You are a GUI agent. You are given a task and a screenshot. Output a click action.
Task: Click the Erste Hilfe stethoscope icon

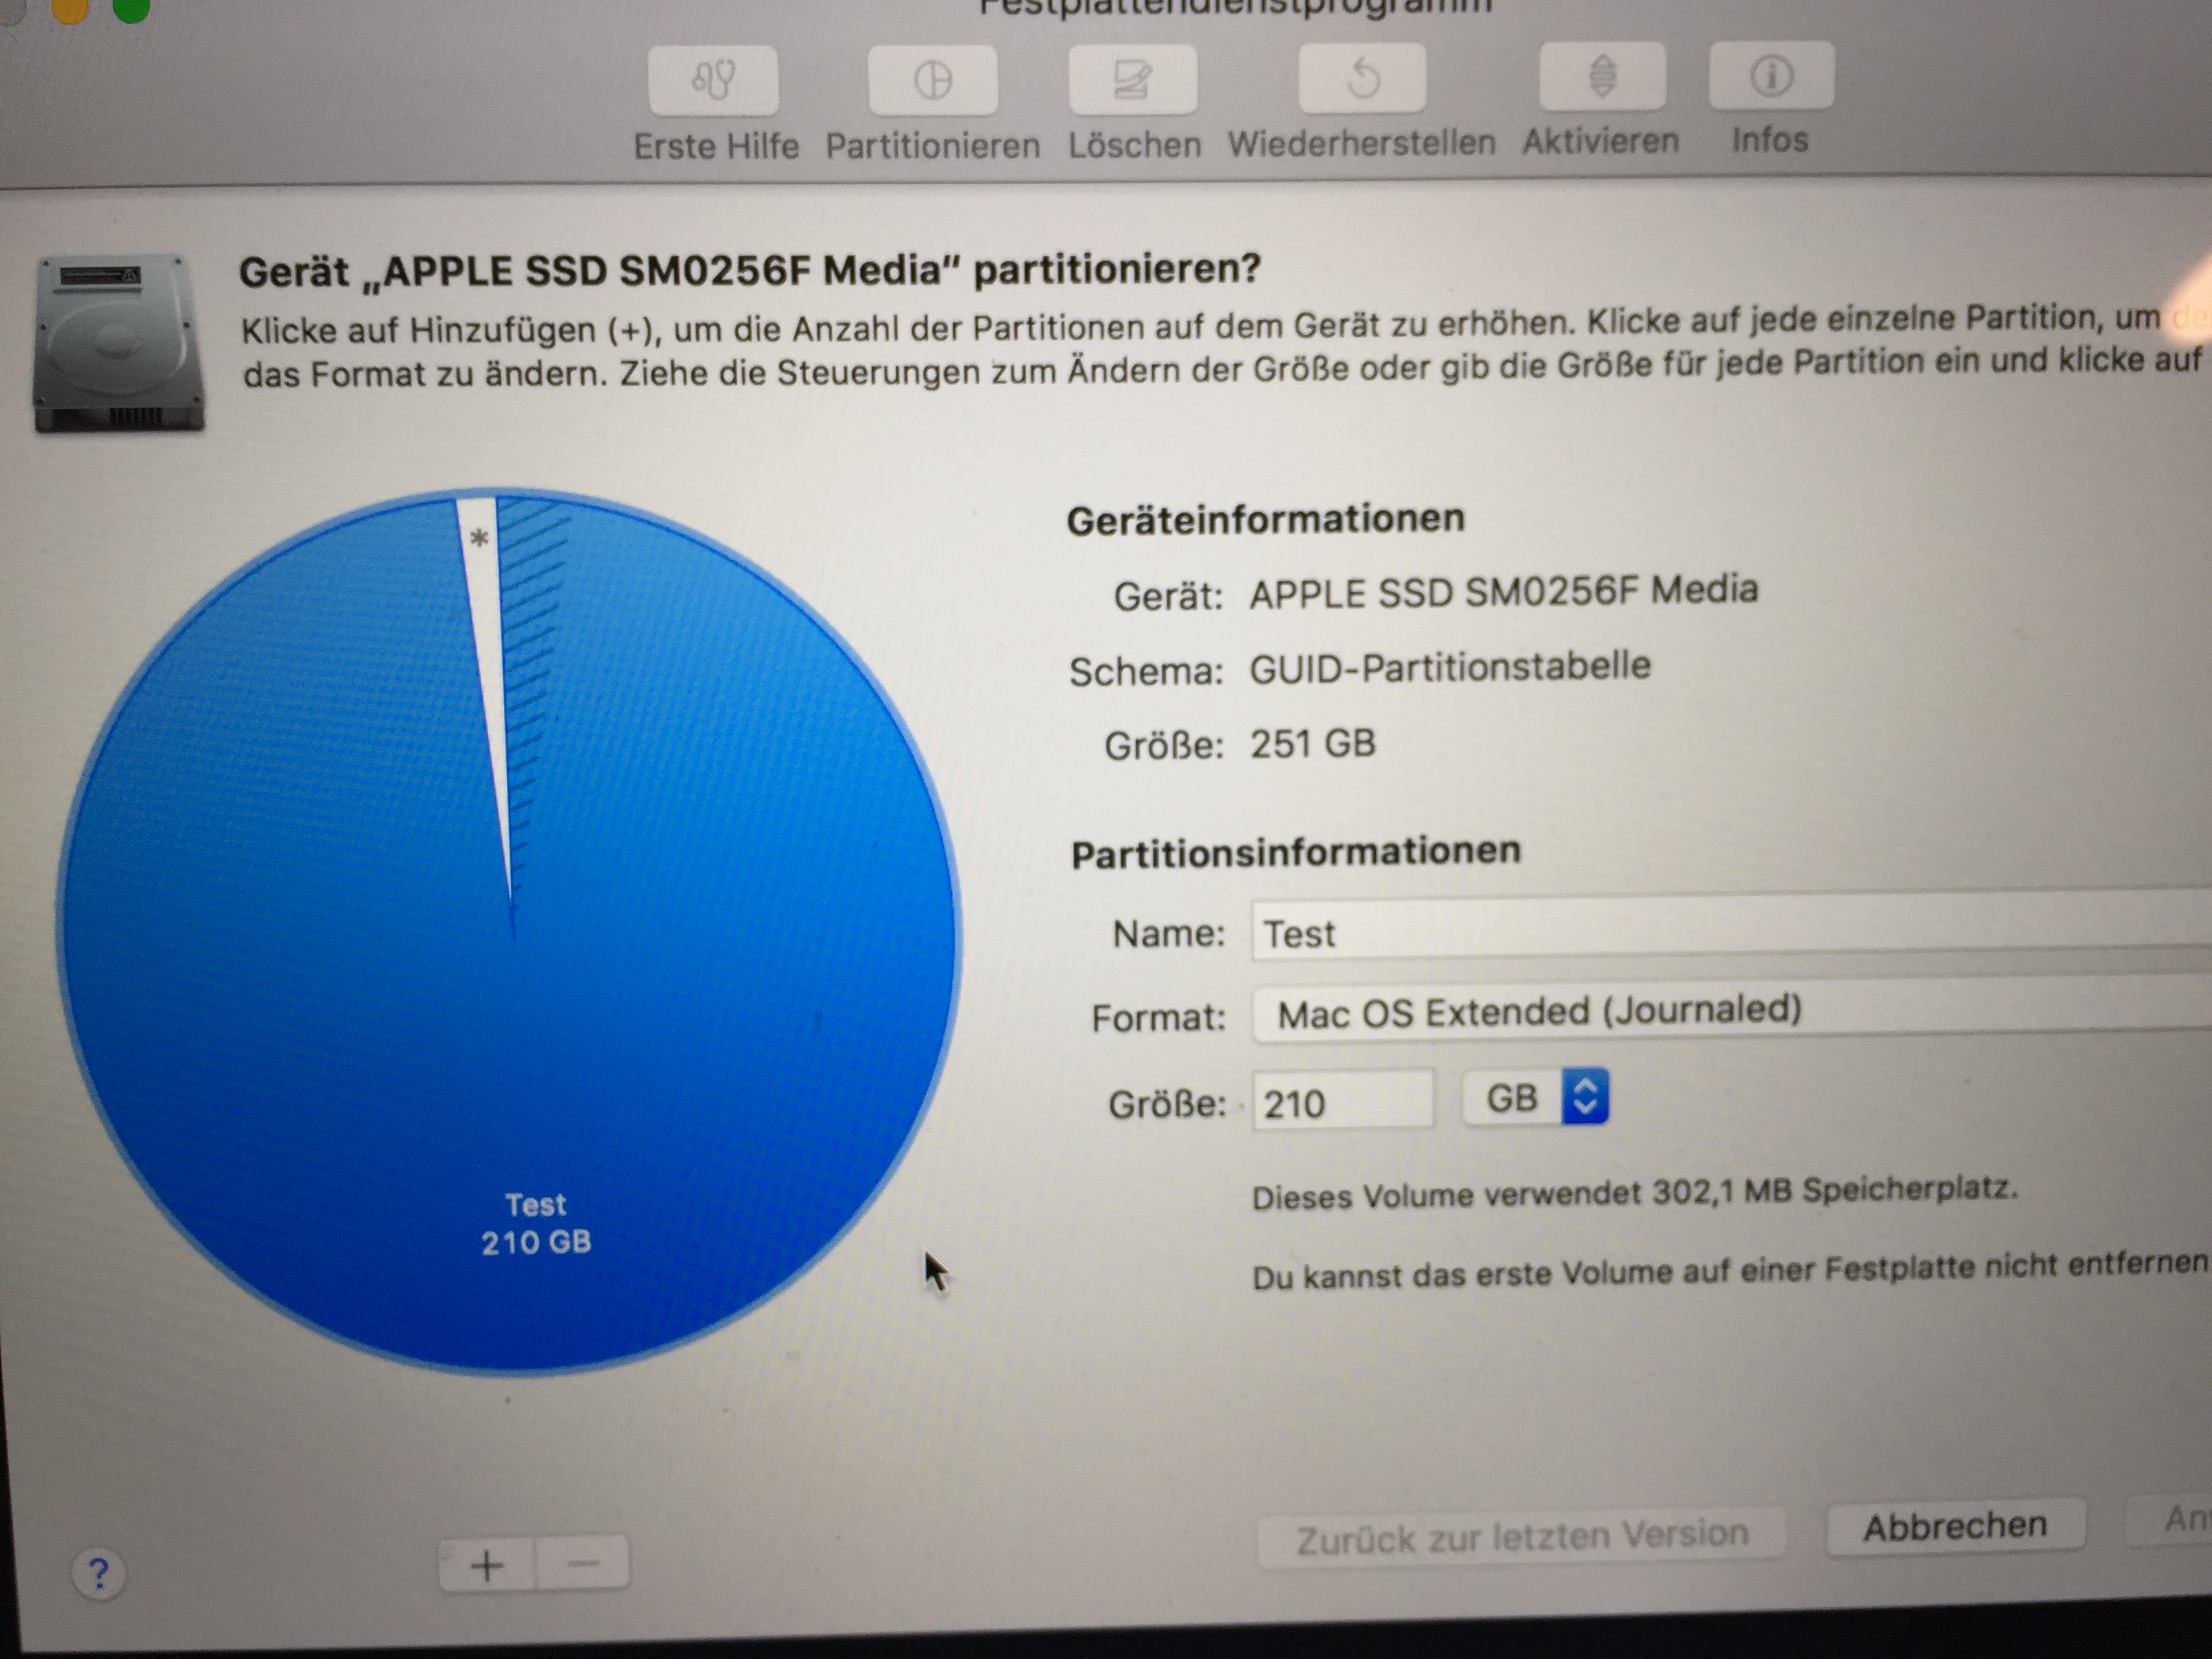(x=713, y=80)
